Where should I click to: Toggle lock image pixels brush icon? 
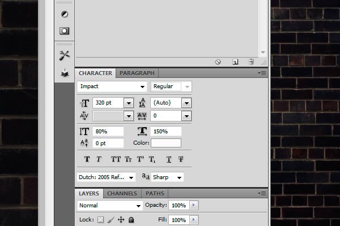tap(111, 219)
